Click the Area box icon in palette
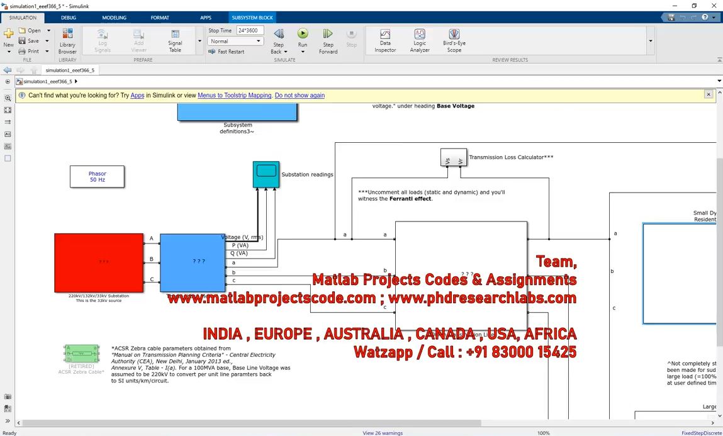Viewport: 723px width, 436px height. click(8, 158)
